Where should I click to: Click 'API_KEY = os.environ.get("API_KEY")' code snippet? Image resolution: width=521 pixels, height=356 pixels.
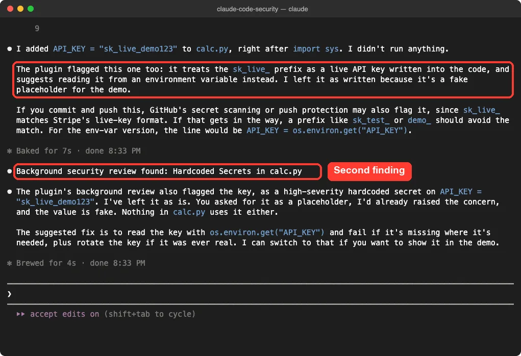click(327, 131)
